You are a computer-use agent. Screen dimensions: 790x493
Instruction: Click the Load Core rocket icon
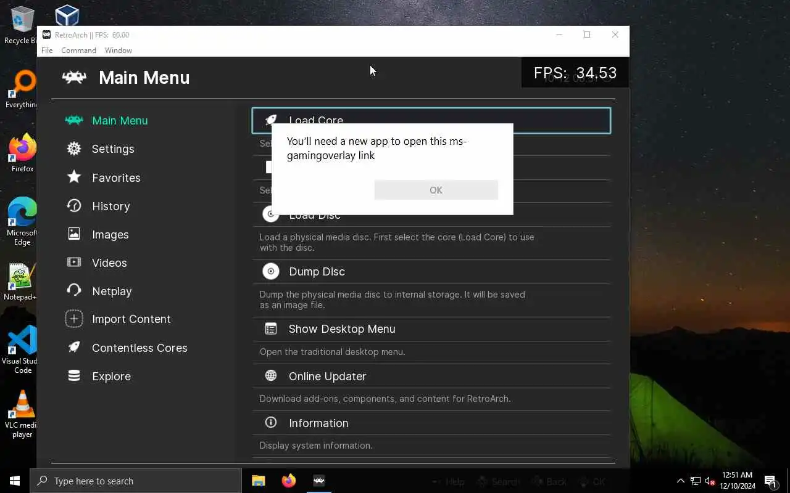tap(270, 120)
